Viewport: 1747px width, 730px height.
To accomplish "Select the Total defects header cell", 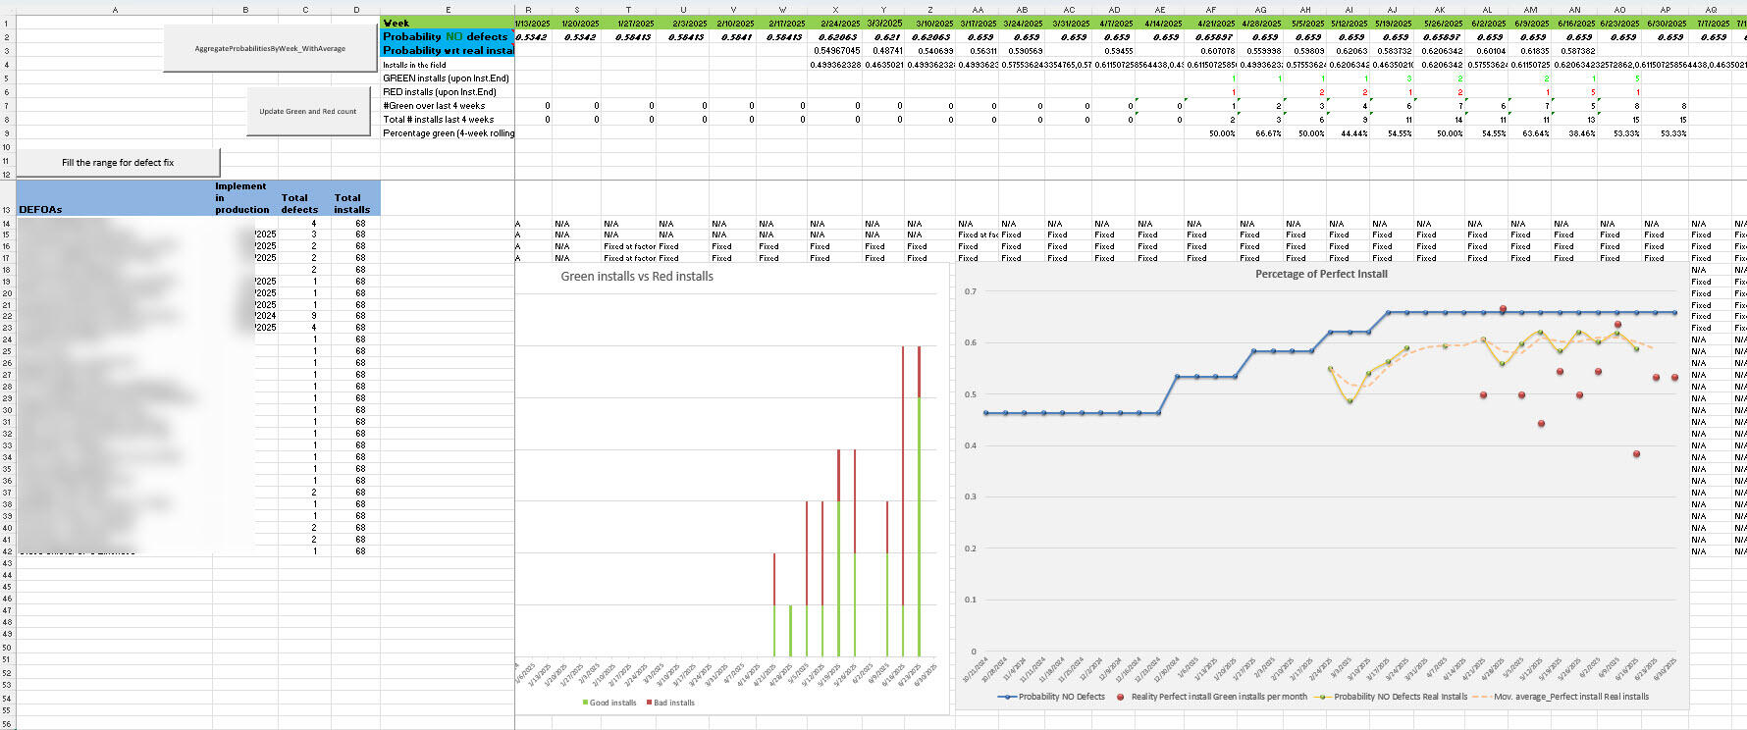I will coord(299,203).
